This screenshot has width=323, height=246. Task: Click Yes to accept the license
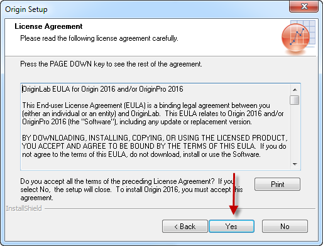point(231,226)
